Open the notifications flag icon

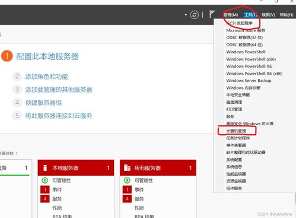pos(212,14)
